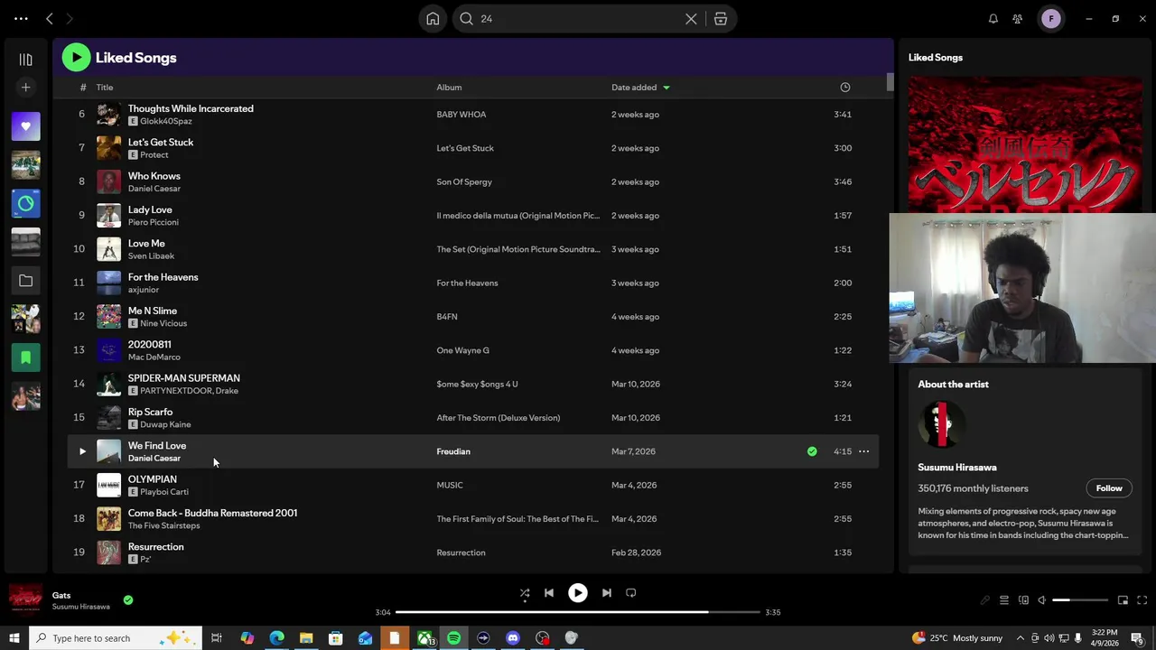Adjust the Spotify volume slider
The height and width of the screenshot is (650, 1156).
pyautogui.click(x=1079, y=600)
